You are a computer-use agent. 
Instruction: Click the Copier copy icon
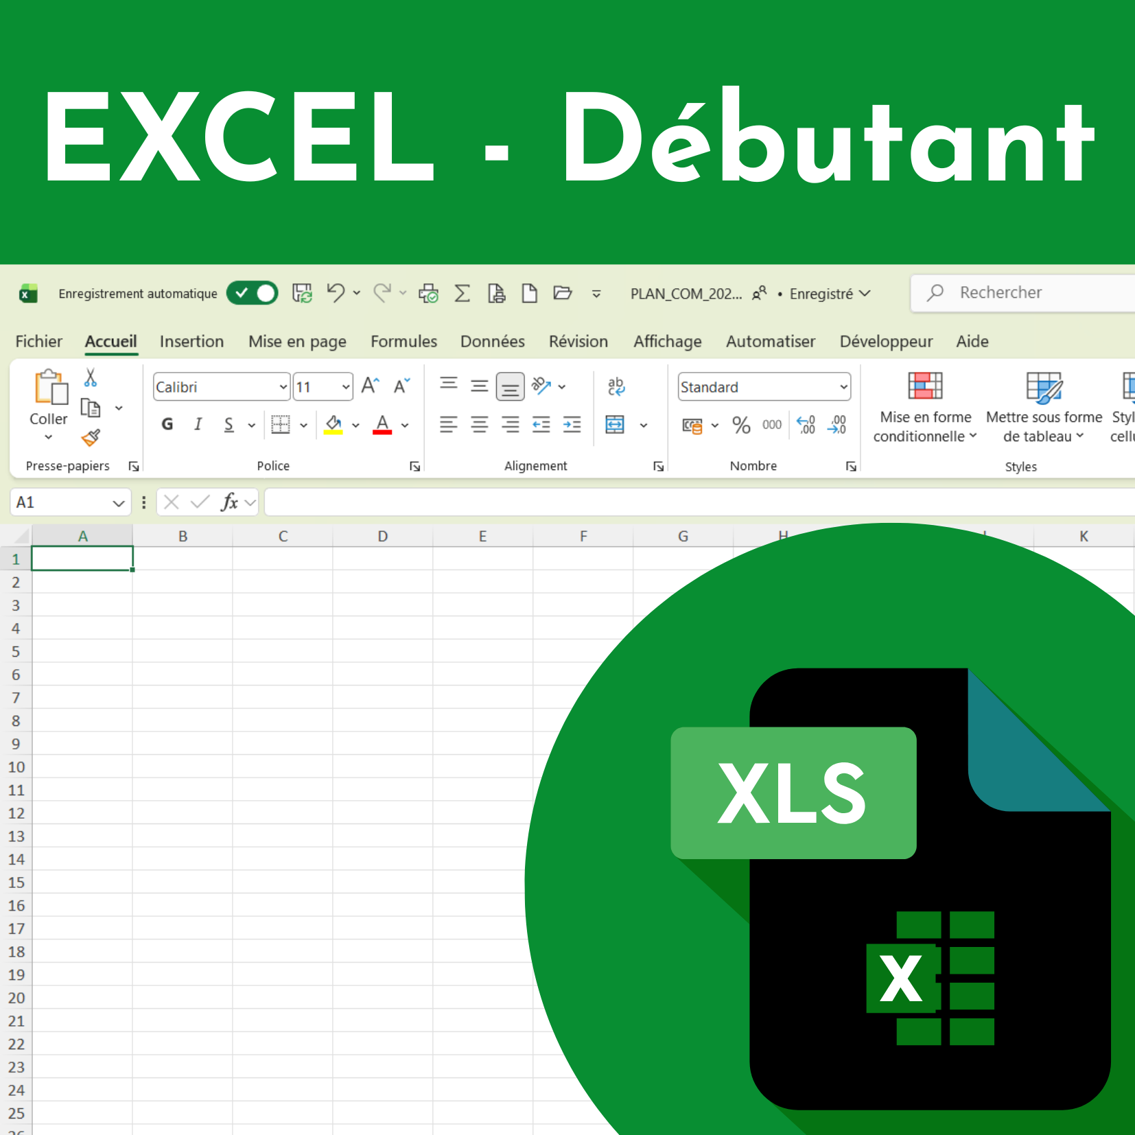point(91,408)
